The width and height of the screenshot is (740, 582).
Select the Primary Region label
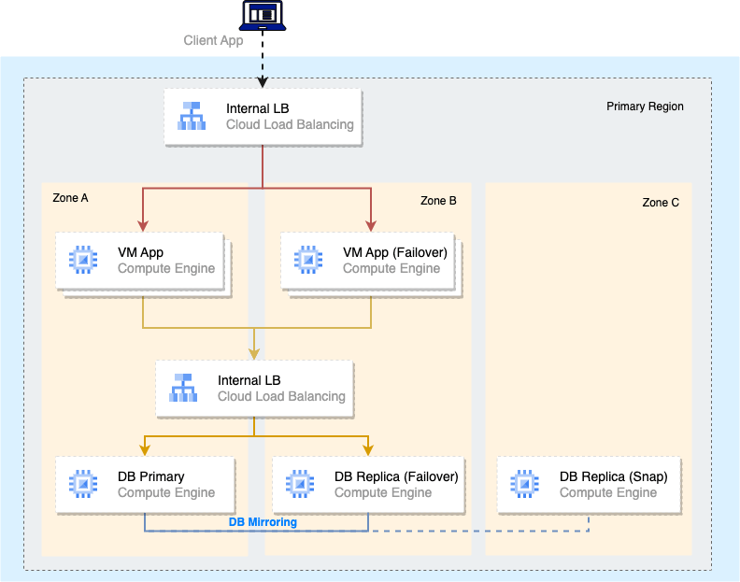(x=645, y=106)
